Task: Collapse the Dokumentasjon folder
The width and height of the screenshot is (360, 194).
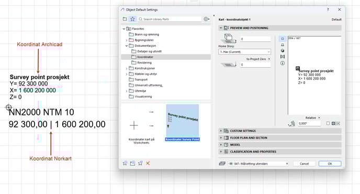Action: point(127,46)
